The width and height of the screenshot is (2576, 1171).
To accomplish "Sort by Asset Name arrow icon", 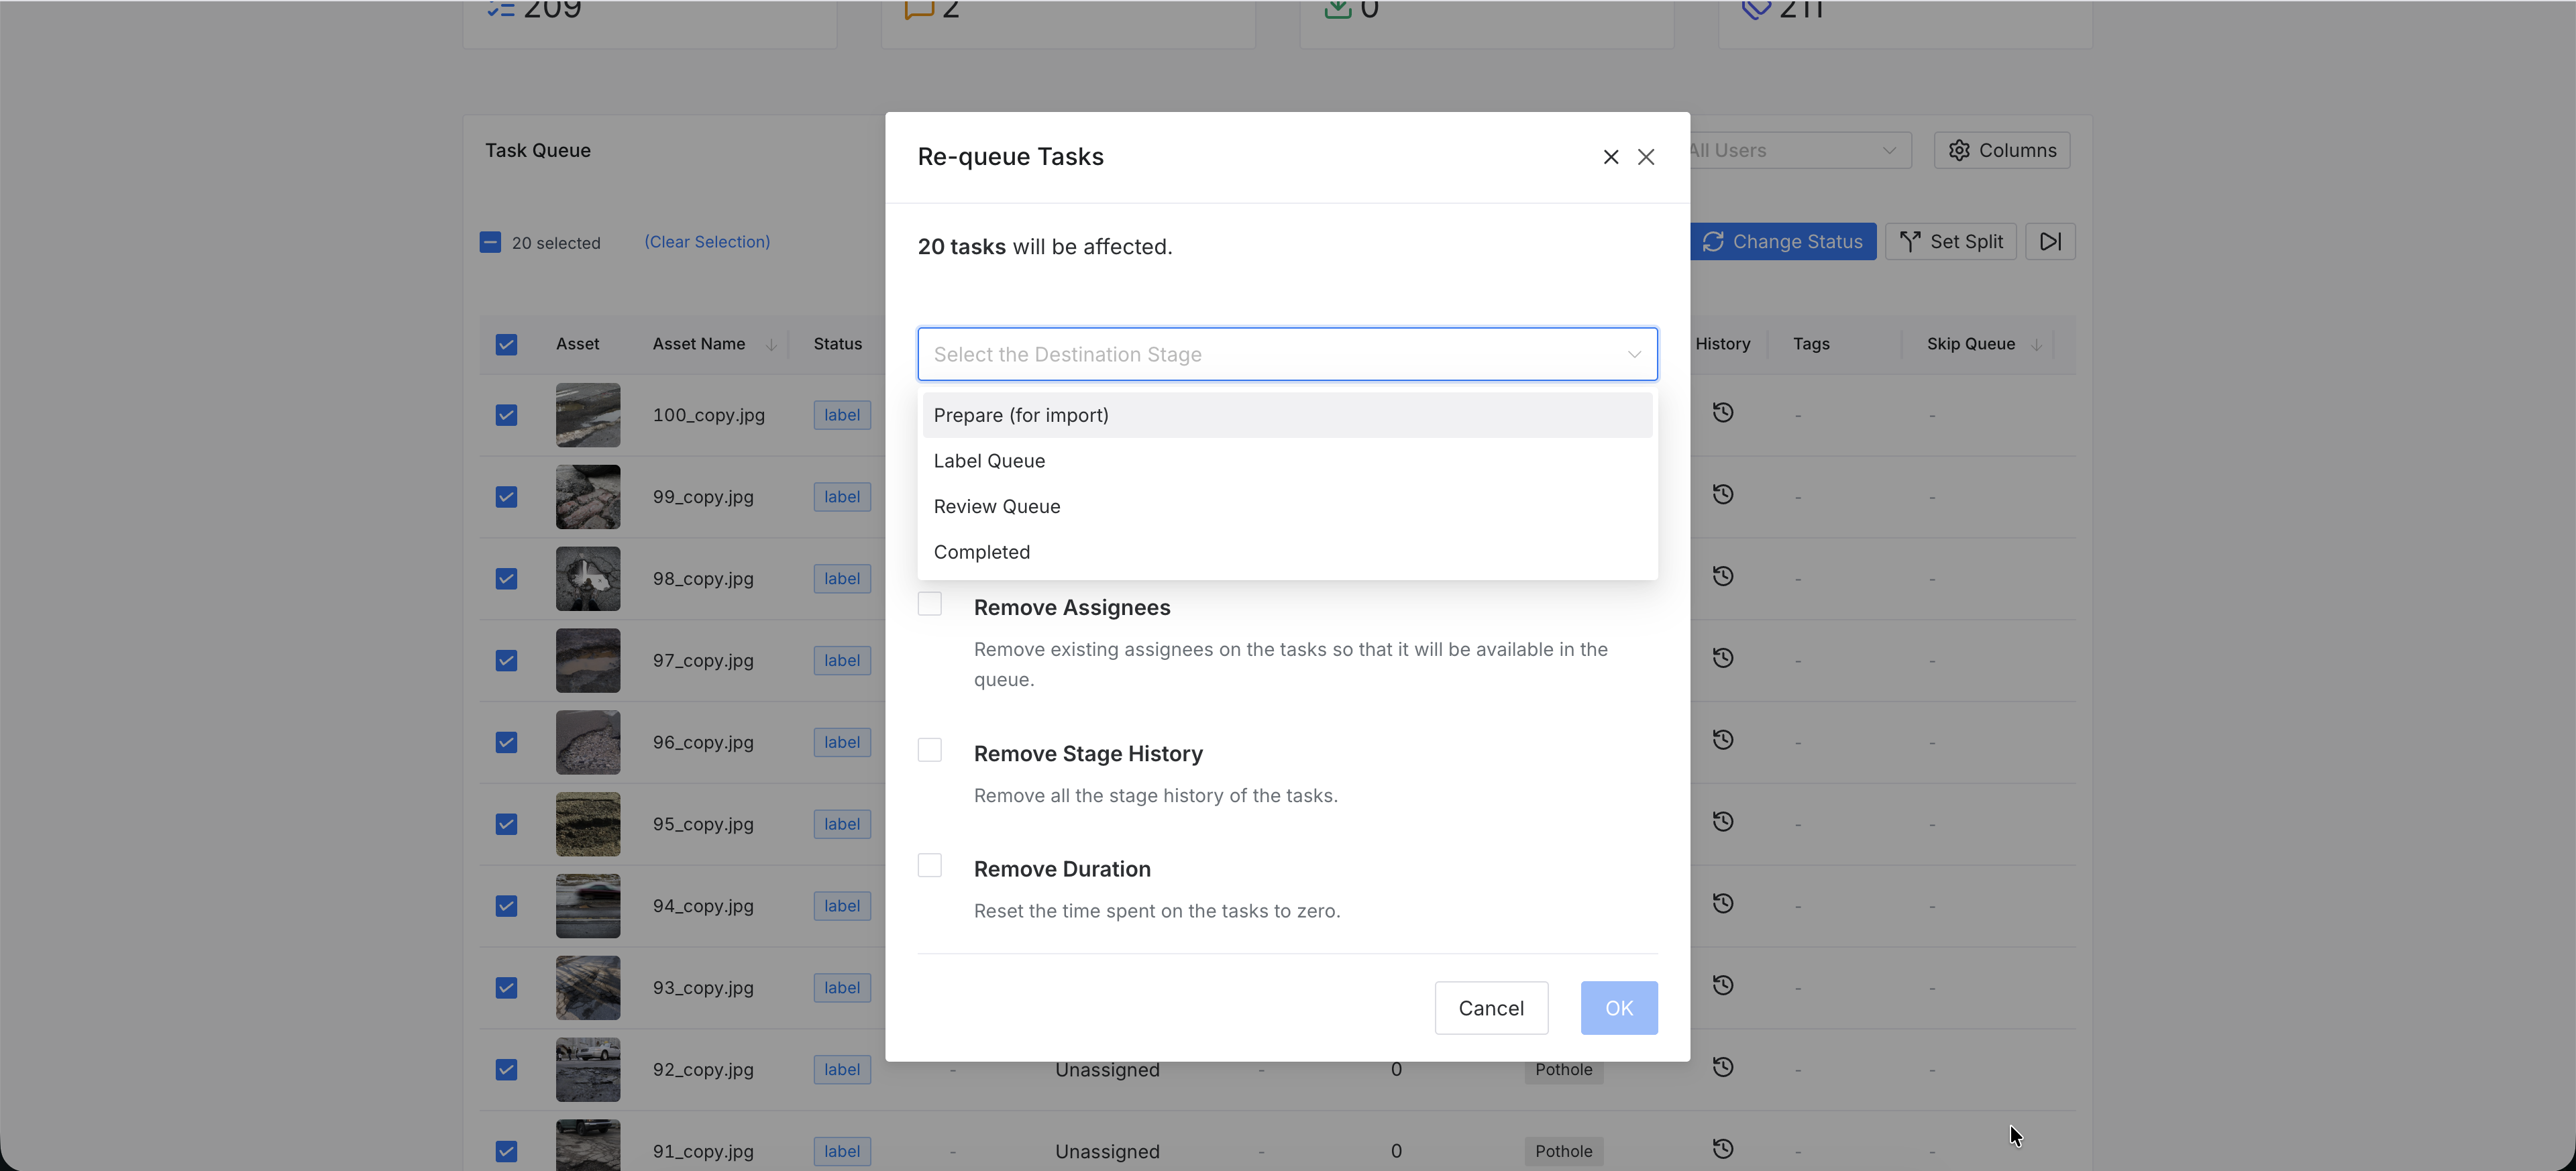I will tap(771, 345).
